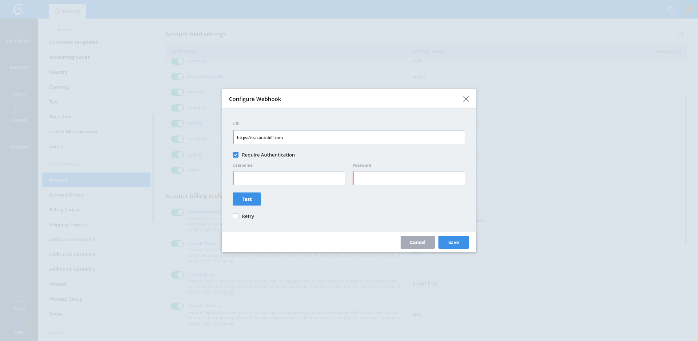Focus the Username input field
Image resolution: width=698 pixels, height=341 pixels.
click(x=289, y=179)
